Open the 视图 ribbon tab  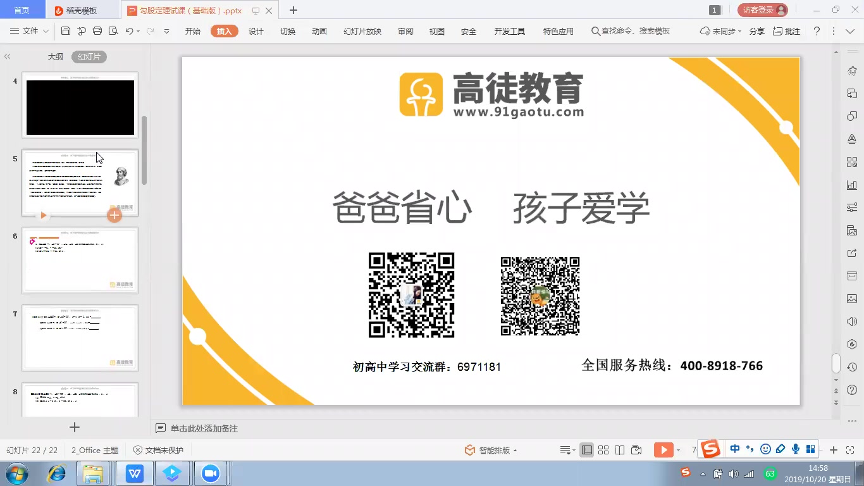tap(437, 31)
